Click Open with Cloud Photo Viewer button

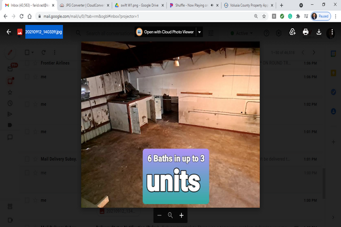pyautogui.click(x=165, y=32)
